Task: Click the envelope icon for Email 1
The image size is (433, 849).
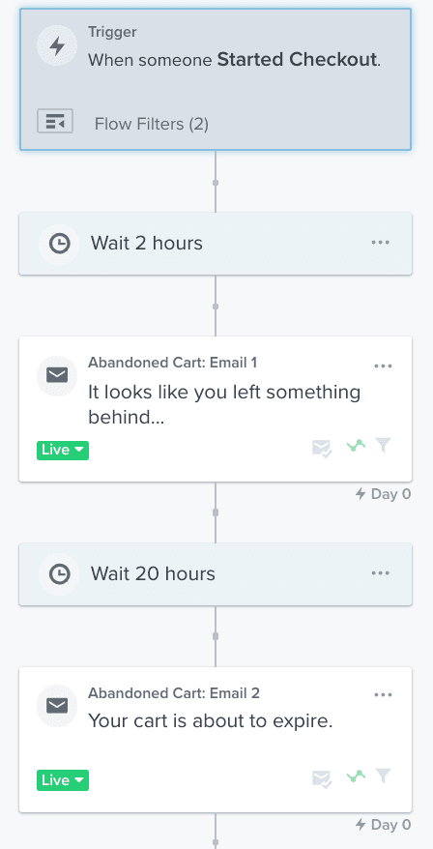Action: [57, 375]
